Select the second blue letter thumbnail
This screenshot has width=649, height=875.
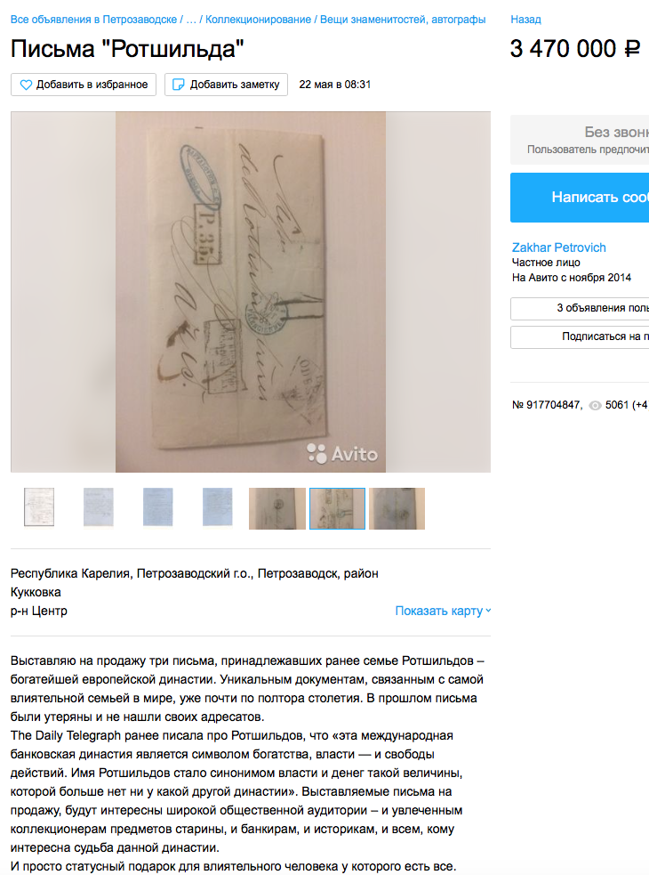(99, 507)
